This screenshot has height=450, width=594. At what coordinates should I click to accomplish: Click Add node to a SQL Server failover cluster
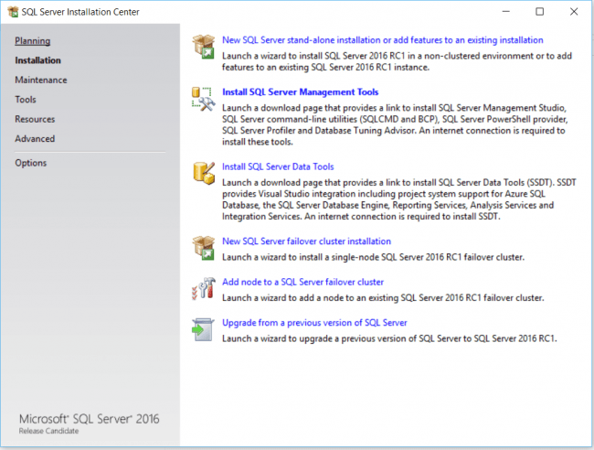tap(303, 282)
